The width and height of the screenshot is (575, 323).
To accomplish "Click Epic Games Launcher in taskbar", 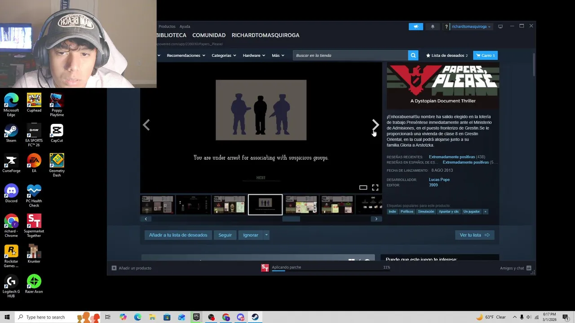I will pyautogui.click(x=196, y=317).
